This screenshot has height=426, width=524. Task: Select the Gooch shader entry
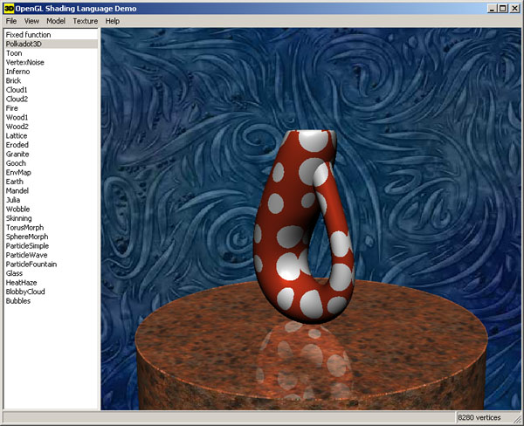(x=17, y=163)
